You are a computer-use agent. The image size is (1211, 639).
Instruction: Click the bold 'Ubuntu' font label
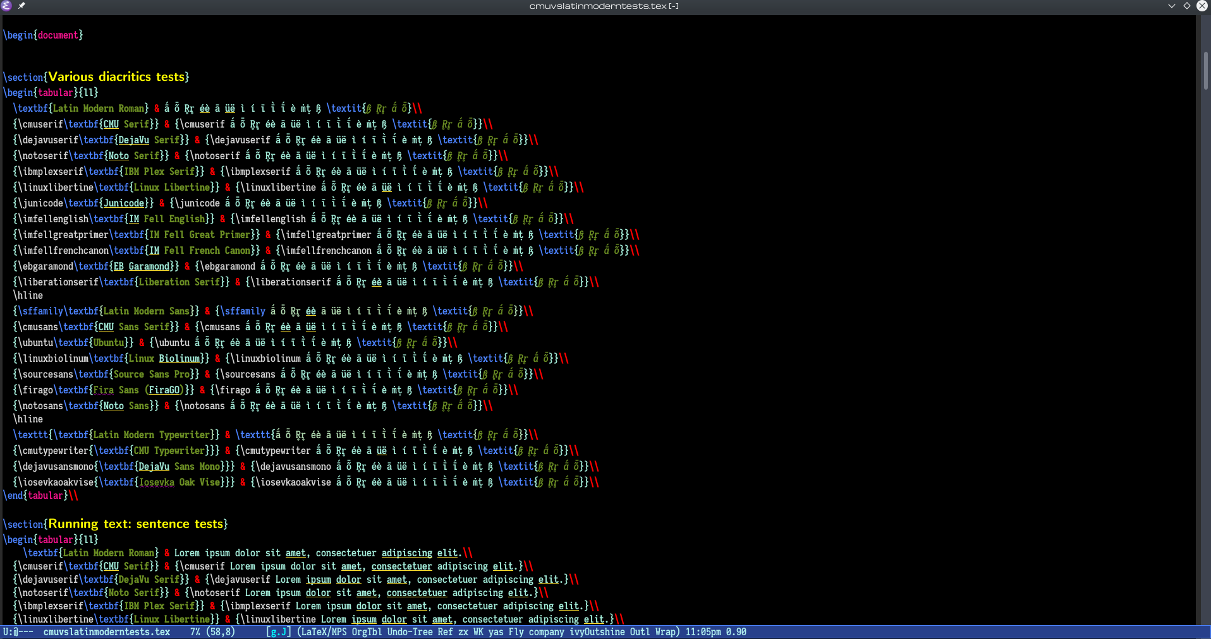(109, 343)
